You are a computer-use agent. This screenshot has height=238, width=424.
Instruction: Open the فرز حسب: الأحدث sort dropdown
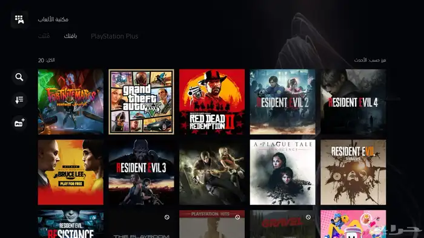(x=370, y=60)
